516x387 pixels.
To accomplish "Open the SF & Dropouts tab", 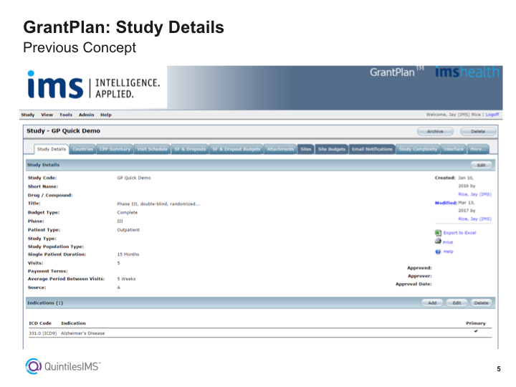I will [190, 149].
